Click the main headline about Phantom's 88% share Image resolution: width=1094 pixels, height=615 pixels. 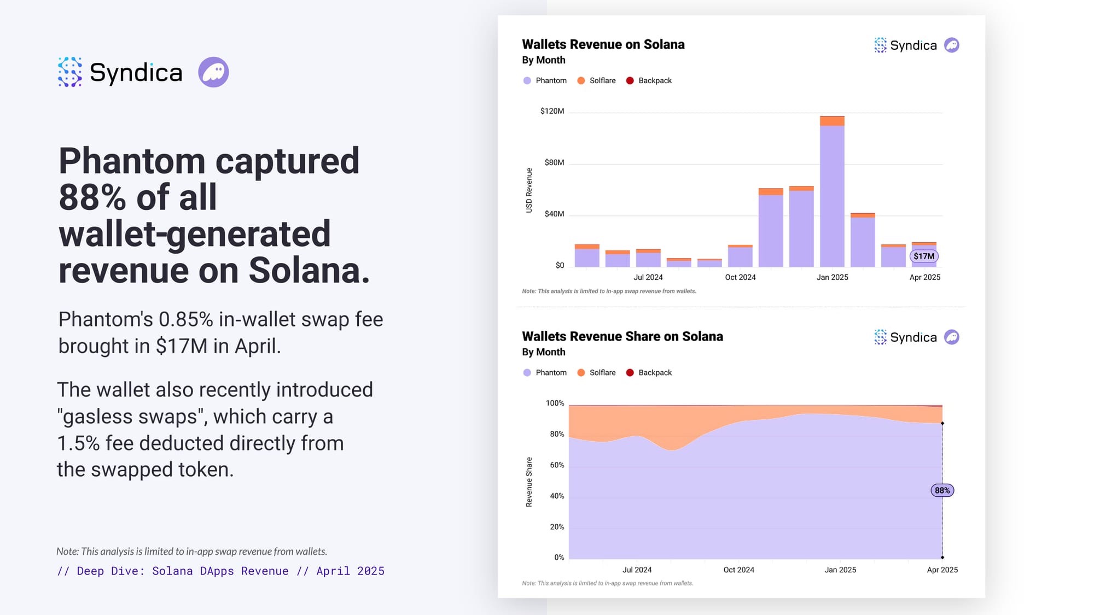point(213,215)
